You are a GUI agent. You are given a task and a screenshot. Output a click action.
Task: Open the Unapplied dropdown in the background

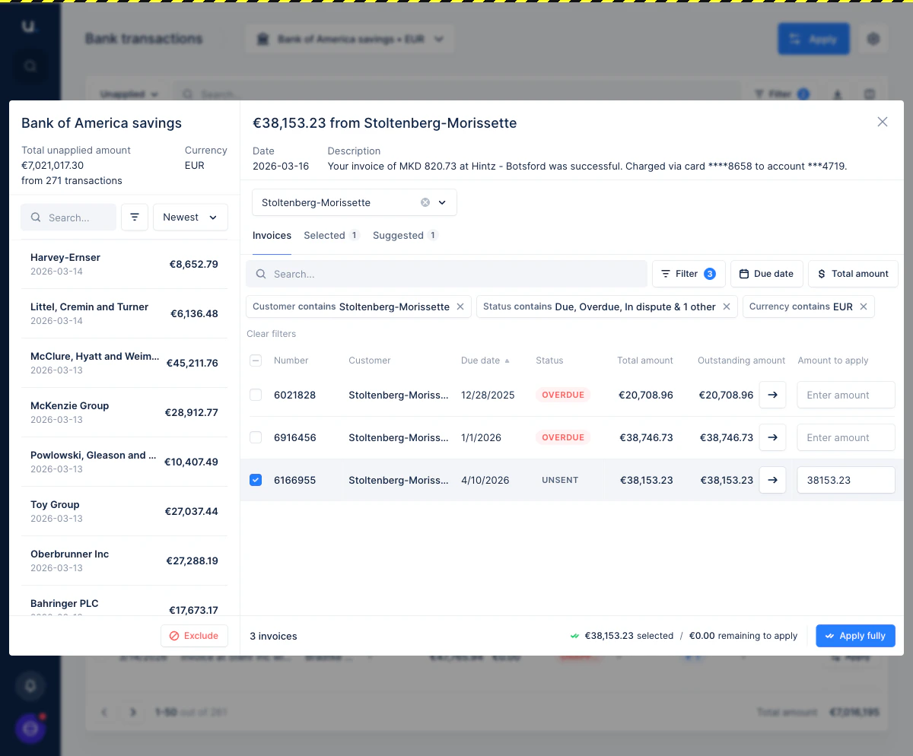click(129, 94)
